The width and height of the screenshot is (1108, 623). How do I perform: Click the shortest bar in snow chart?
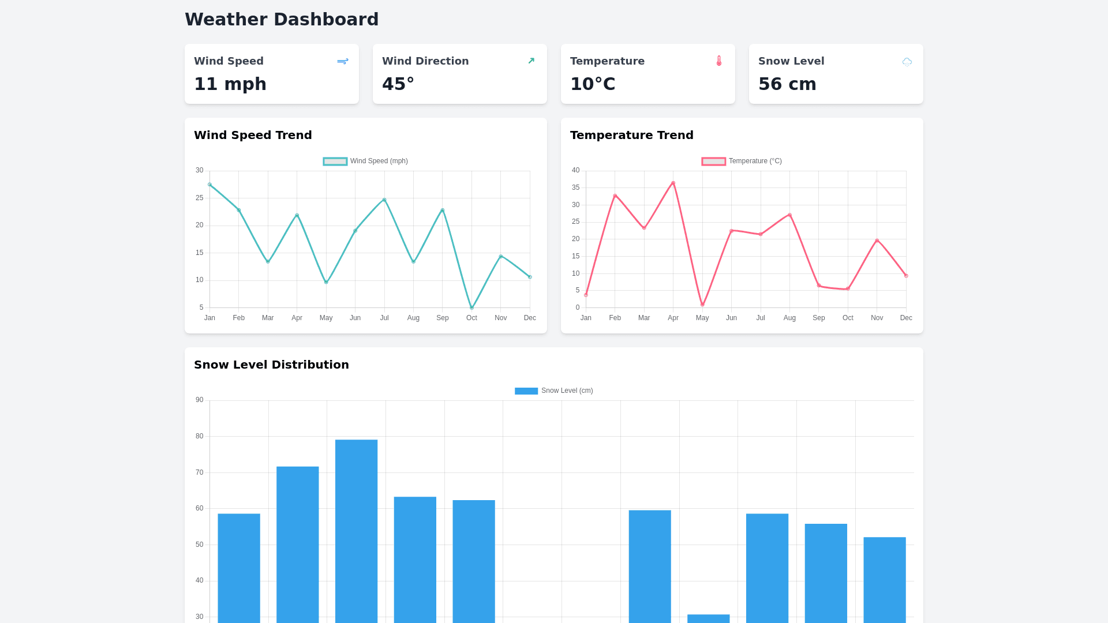[x=708, y=618]
